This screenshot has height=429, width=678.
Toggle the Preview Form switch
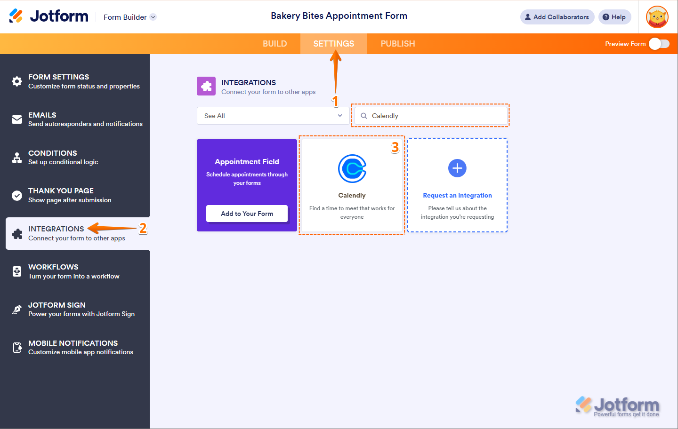coord(659,44)
